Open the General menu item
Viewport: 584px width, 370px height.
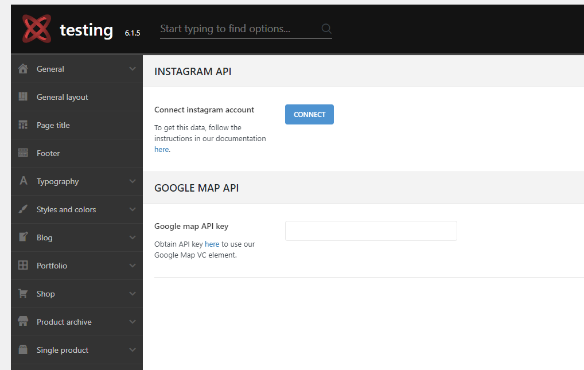[x=77, y=69]
